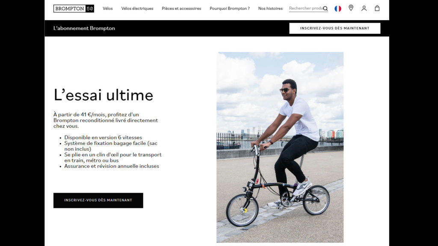Click the À partir de 41 €/mois paragraph
This screenshot has width=438, height=246.
click(x=106, y=120)
